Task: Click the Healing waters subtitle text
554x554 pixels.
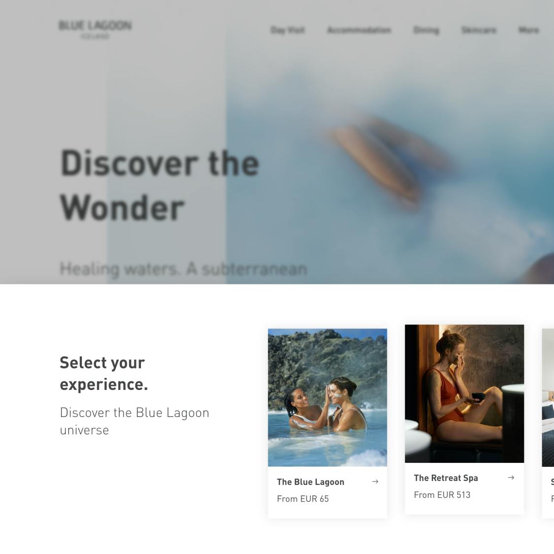Action: pos(183,269)
